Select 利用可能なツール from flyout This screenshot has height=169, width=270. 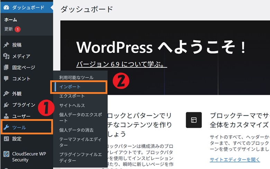coord(76,78)
